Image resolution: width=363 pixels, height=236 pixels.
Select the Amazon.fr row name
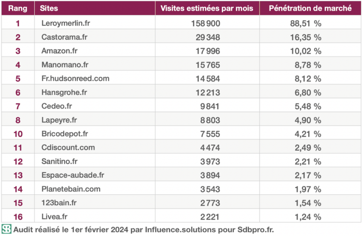tap(60, 51)
